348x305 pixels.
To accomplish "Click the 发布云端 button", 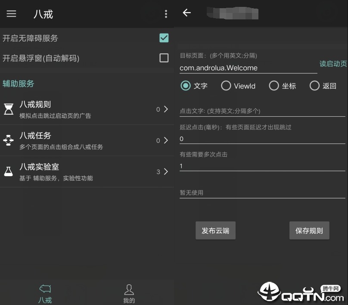I will pyautogui.click(x=215, y=230).
